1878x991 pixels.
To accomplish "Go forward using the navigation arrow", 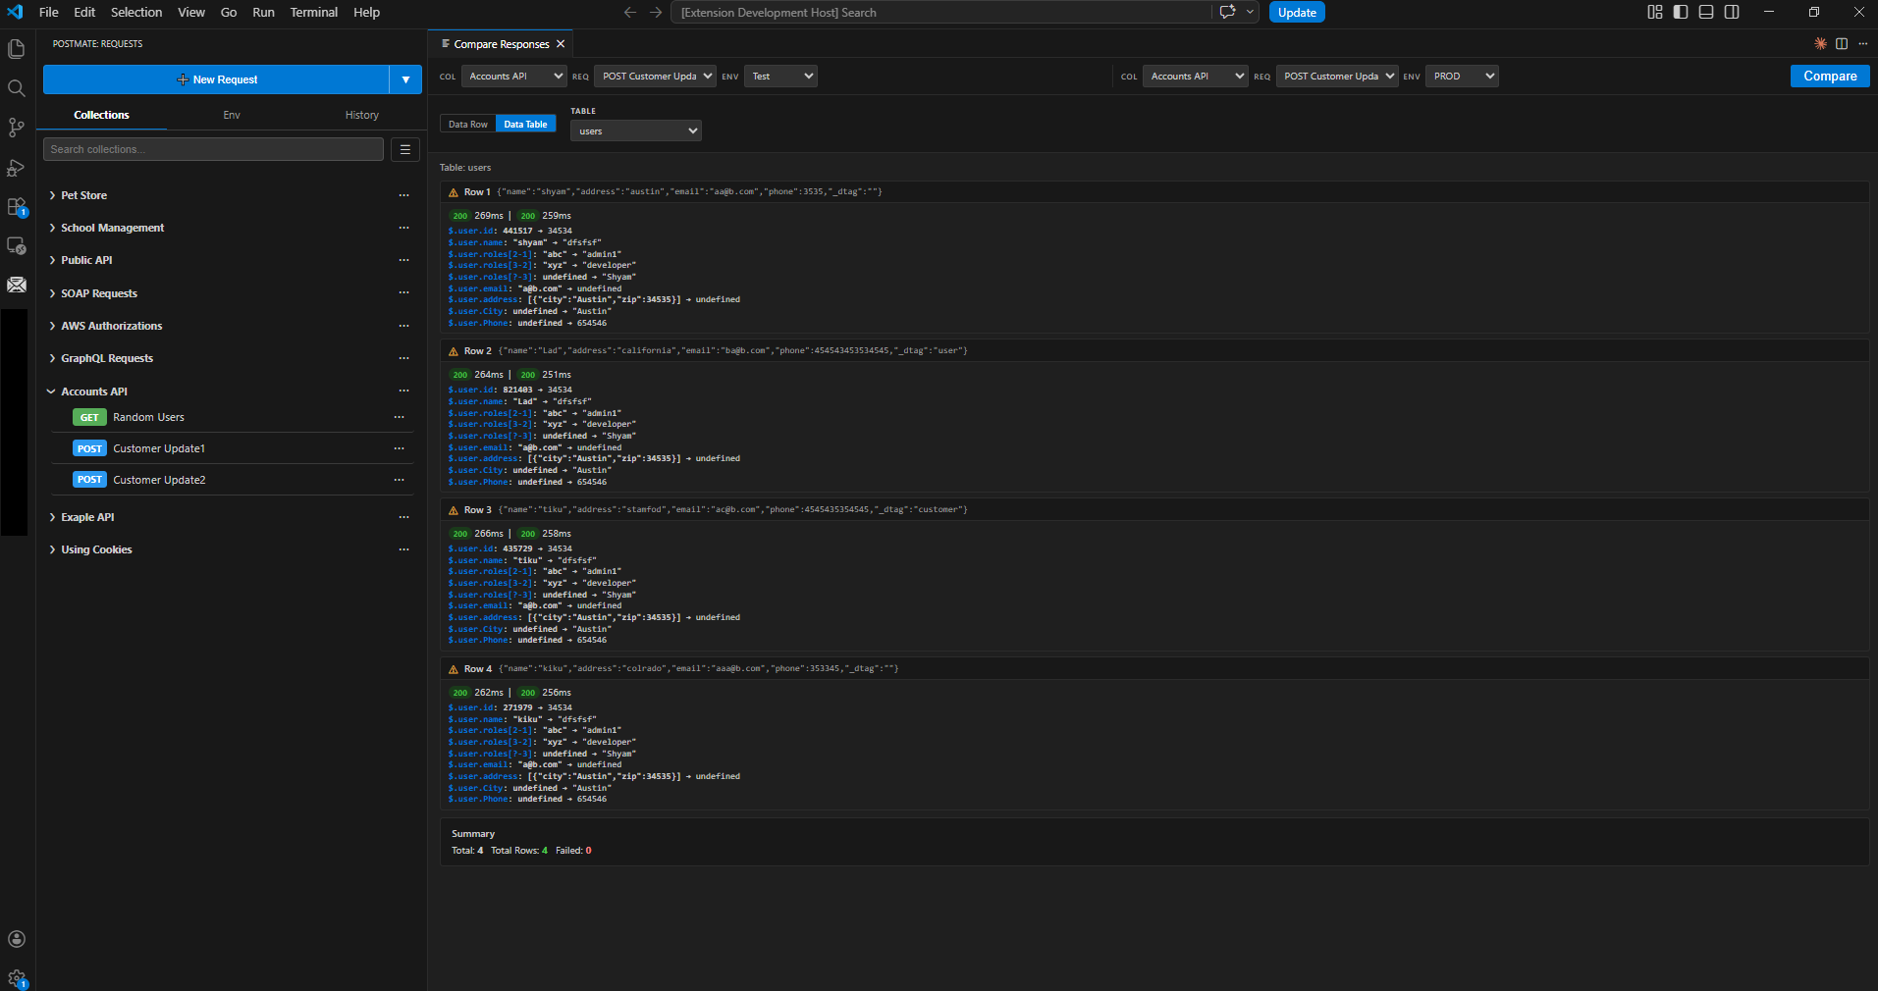I will pos(656,12).
